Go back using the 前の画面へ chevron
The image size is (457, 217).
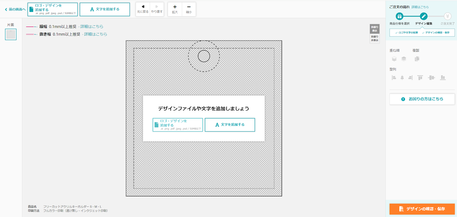6,9
